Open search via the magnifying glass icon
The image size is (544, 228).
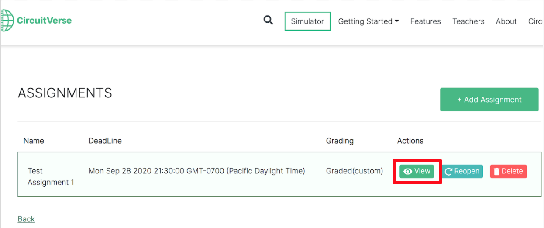click(269, 21)
